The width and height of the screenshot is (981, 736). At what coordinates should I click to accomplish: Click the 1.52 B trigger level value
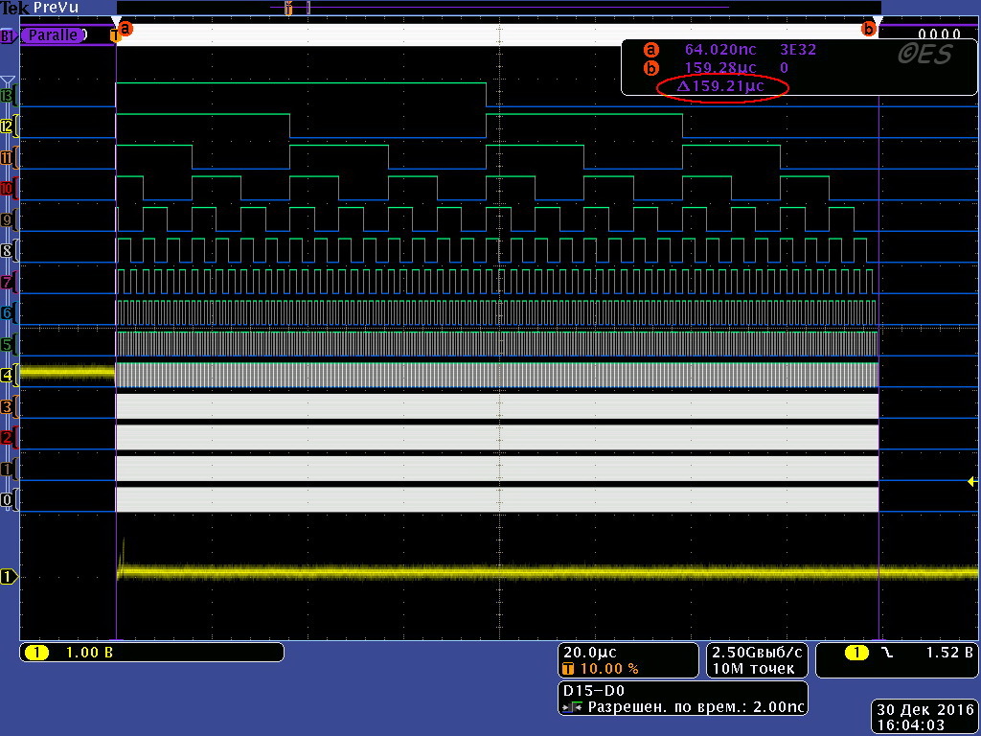point(949,653)
